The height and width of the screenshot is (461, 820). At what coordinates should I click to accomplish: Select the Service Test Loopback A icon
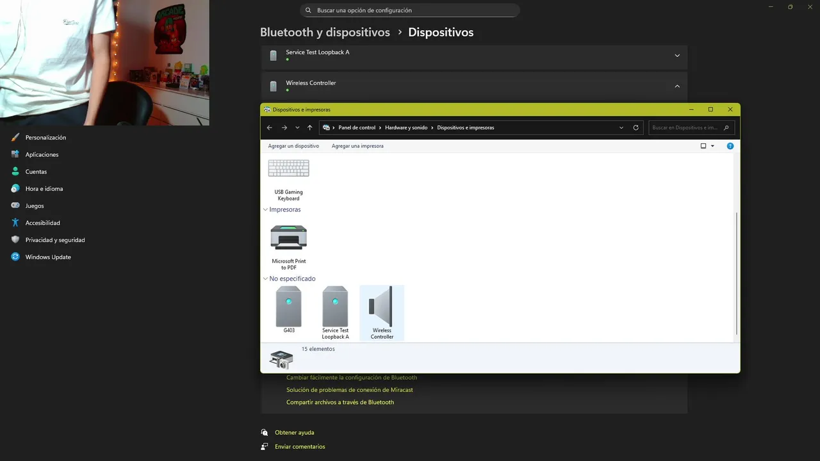tap(335, 307)
